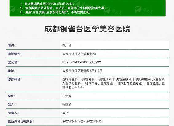This screenshot has width=174, height=126.
Task: Click the 诊疗科目 label
Action: pyautogui.click(x=15, y=79)
